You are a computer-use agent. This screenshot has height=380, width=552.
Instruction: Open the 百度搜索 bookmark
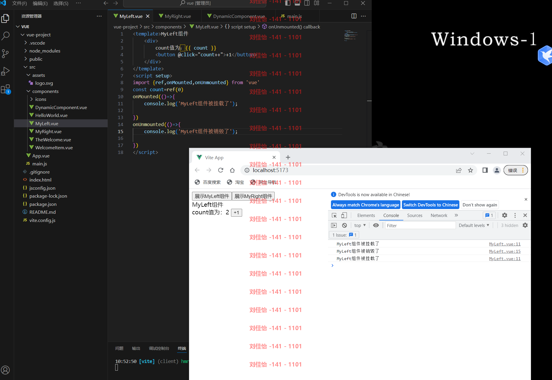pyautogui.click(x=208, y=182)
